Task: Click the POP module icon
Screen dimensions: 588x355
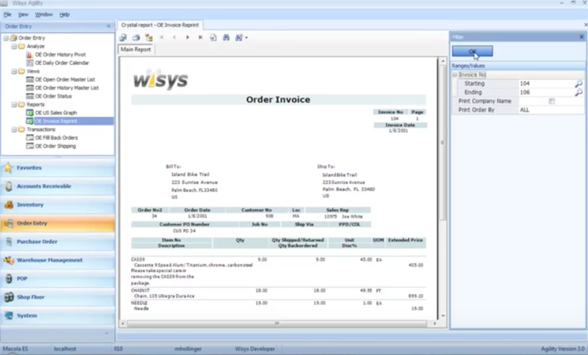Action: [8, 279]
